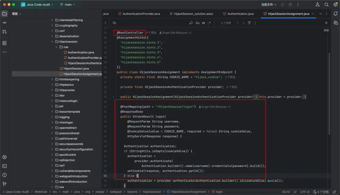Open the Project view dropdown
The height and width of the screenshot is (195, 340).
tap(16, 14)
